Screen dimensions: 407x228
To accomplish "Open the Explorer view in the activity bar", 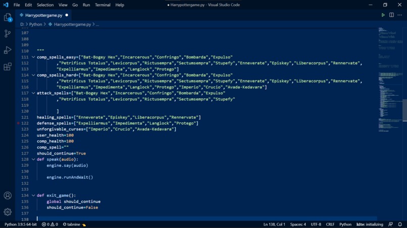I will pos(8,17).
